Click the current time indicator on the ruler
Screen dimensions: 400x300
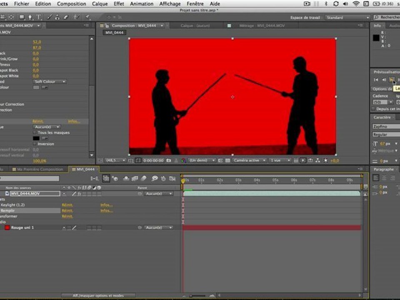point(183,181)
